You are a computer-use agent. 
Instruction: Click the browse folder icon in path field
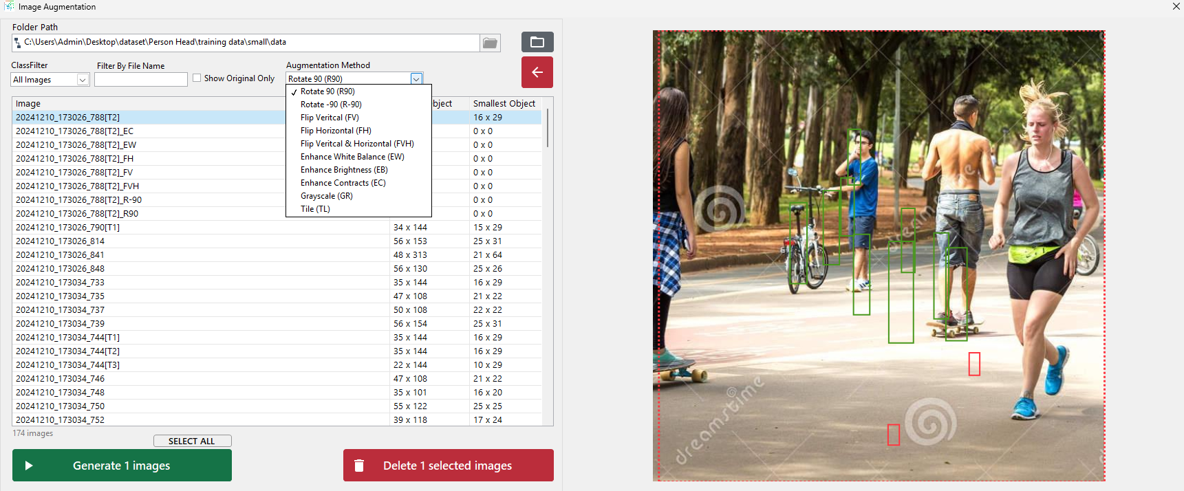490,43
